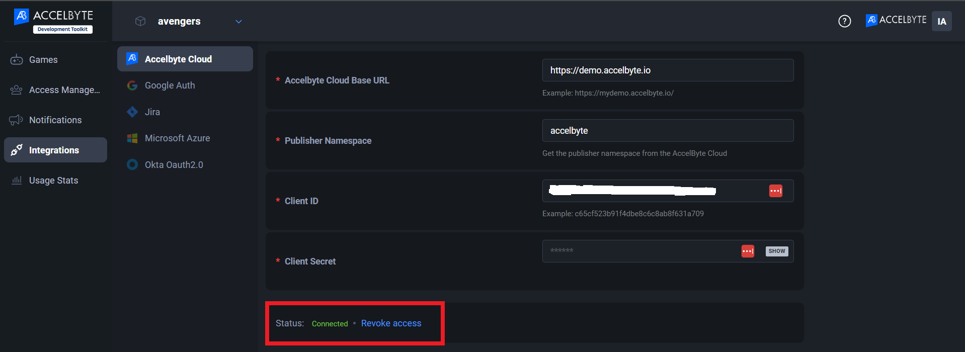
Task: Click the 'Client ID' field label
Action: [x=301, y=201]
